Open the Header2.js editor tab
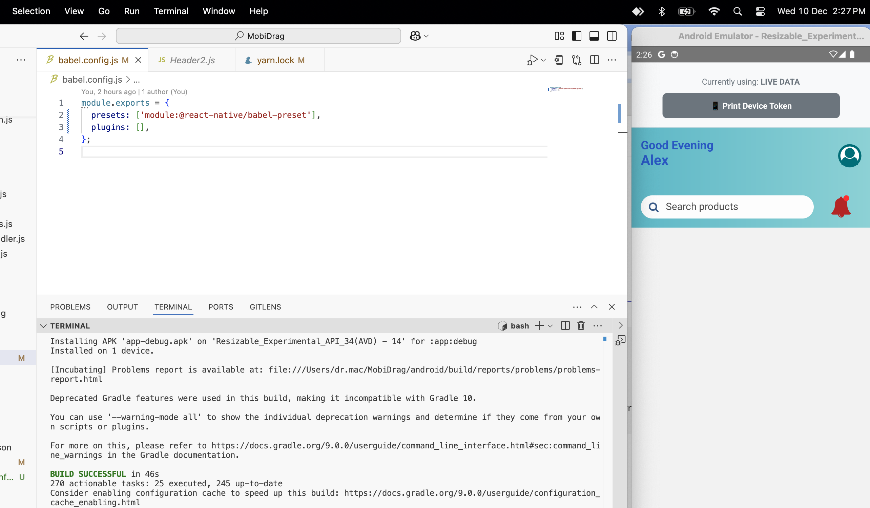Viewport: 870px width, 508px height. [192, 60]
